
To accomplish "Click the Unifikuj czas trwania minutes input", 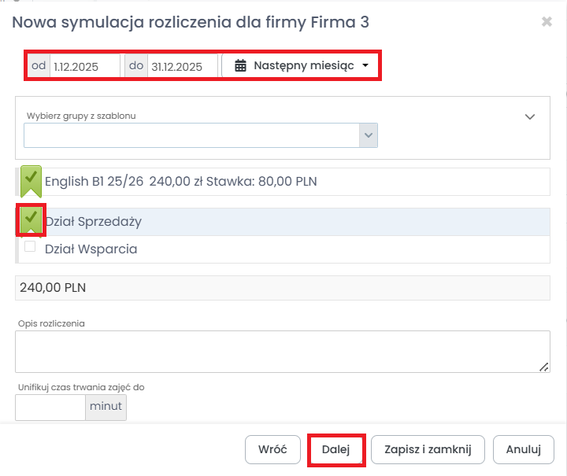I will (x=50, y=408).
